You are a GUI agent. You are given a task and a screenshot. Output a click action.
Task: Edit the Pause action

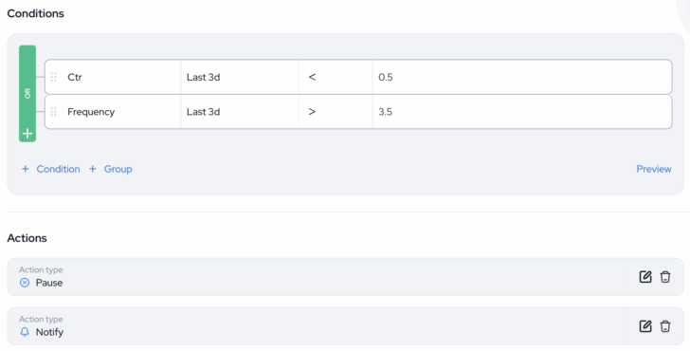click(645, 277)
